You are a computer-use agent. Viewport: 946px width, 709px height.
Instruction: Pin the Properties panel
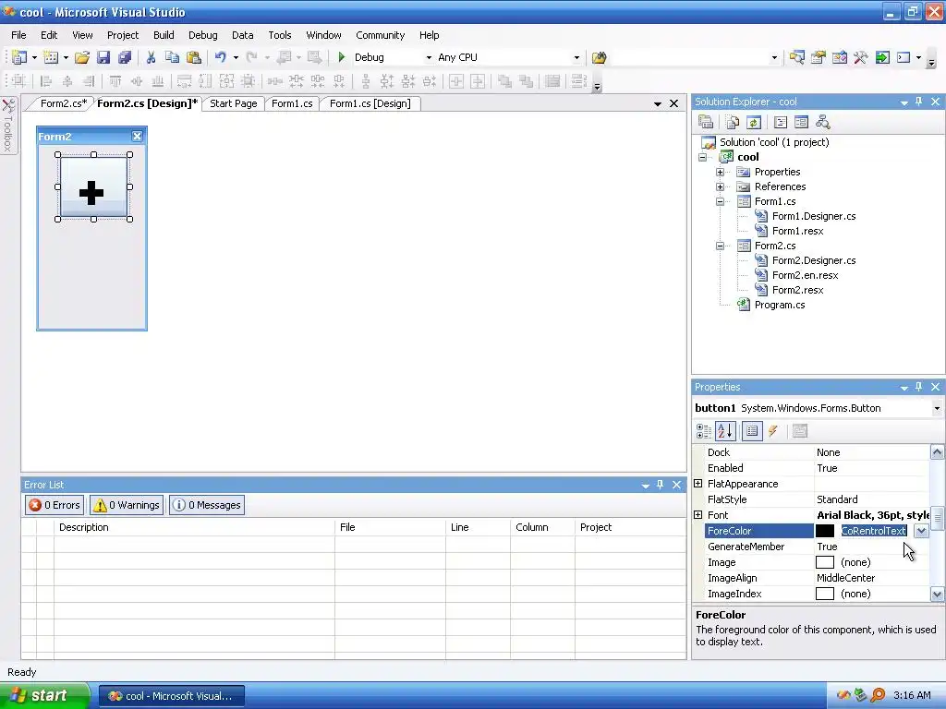919,387
